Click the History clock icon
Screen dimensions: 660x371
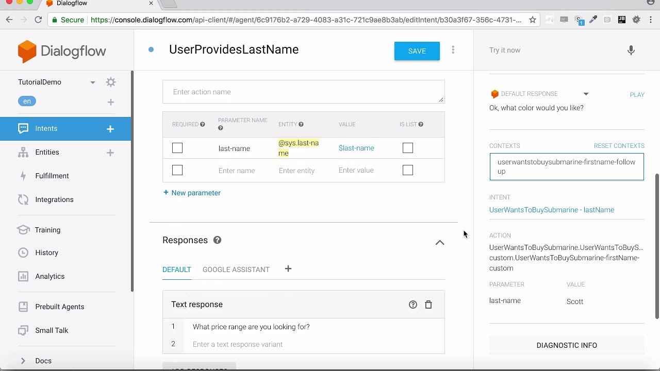coord(23,252)
